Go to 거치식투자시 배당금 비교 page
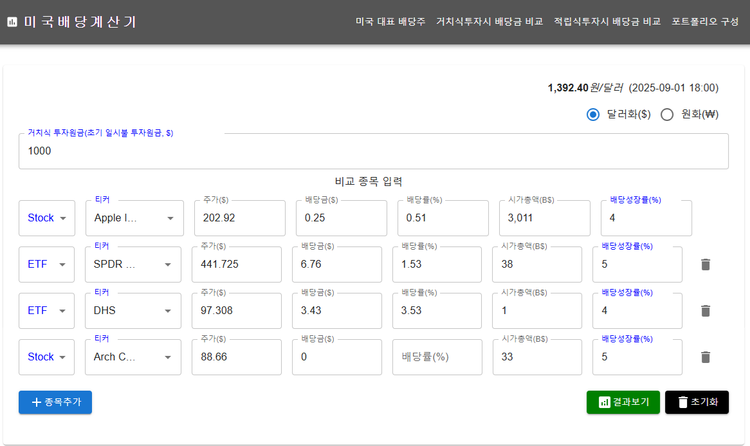 tap(489, 21)
